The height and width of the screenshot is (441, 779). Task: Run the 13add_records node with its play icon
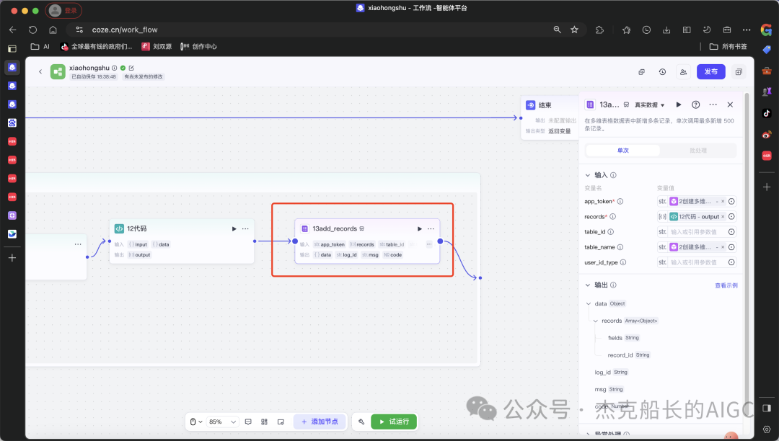coord(419,228)
